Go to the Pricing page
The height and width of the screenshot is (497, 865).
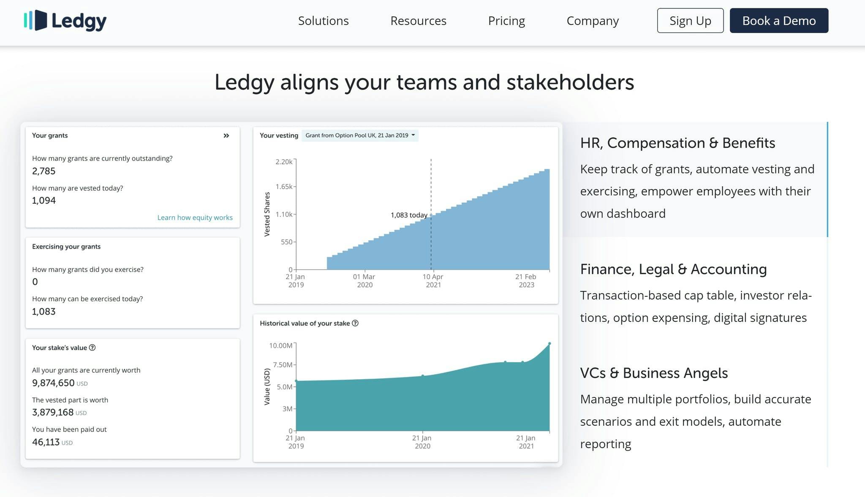click(506, 21)
